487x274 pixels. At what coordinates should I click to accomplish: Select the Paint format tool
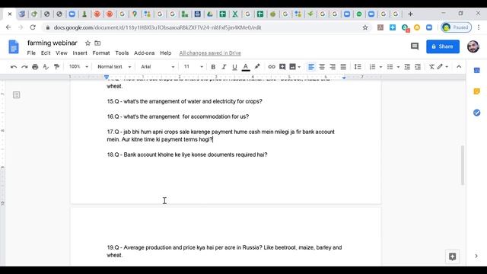[x=56, y=67]
